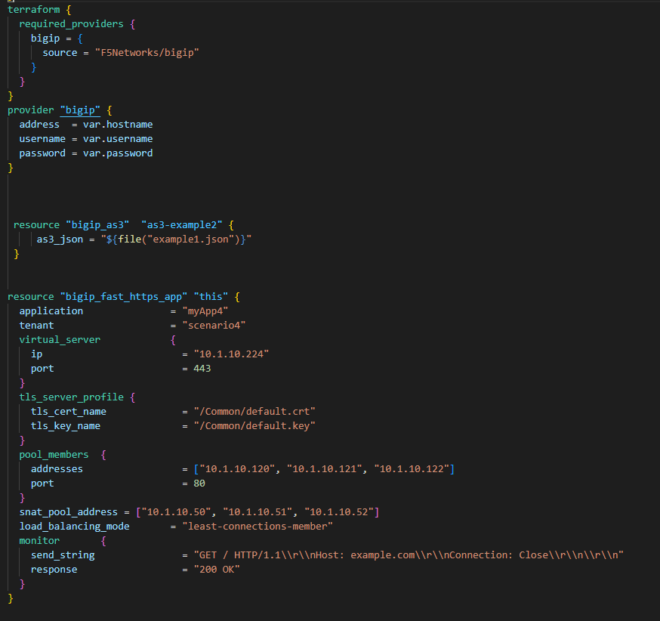
Task: Click the underlined "bigip" provider name
Action: [80, 110]
